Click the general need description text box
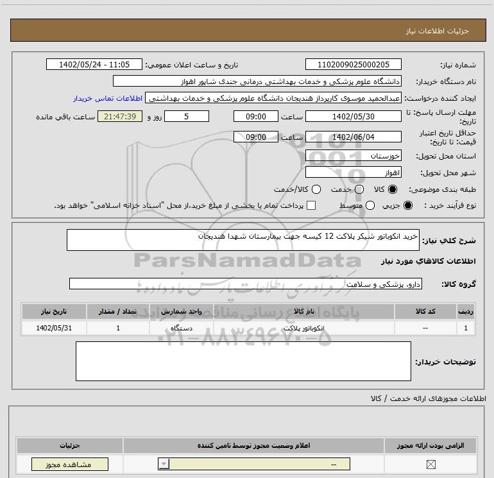Viewport: 494px width, 478px height. pos(243,240)
